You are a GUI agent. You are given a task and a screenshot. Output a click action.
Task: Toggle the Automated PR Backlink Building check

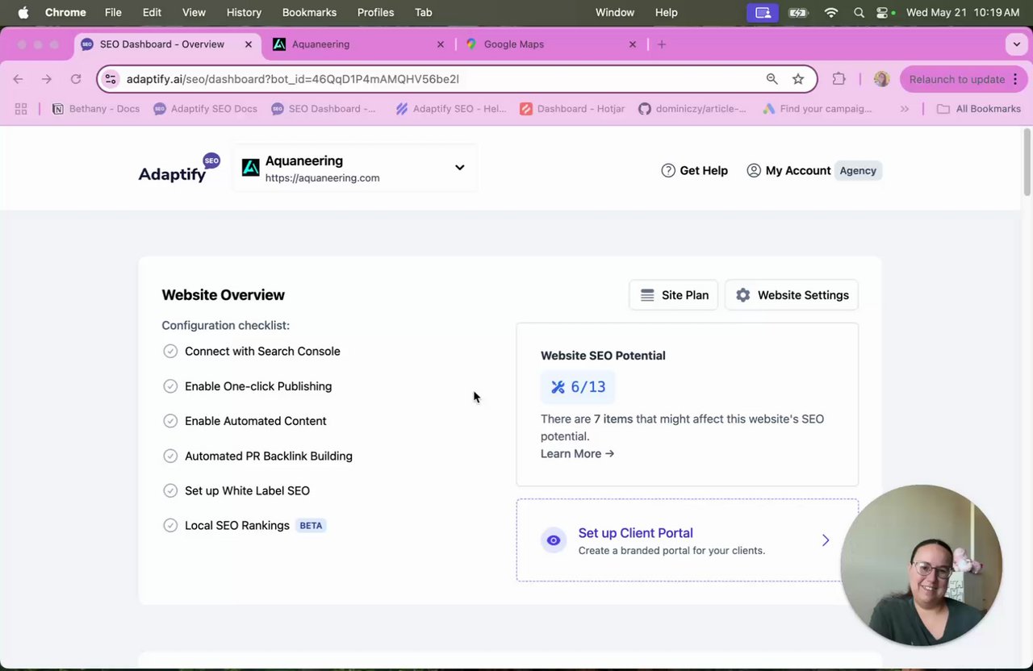pyautogui.click(x=170, y=456)
